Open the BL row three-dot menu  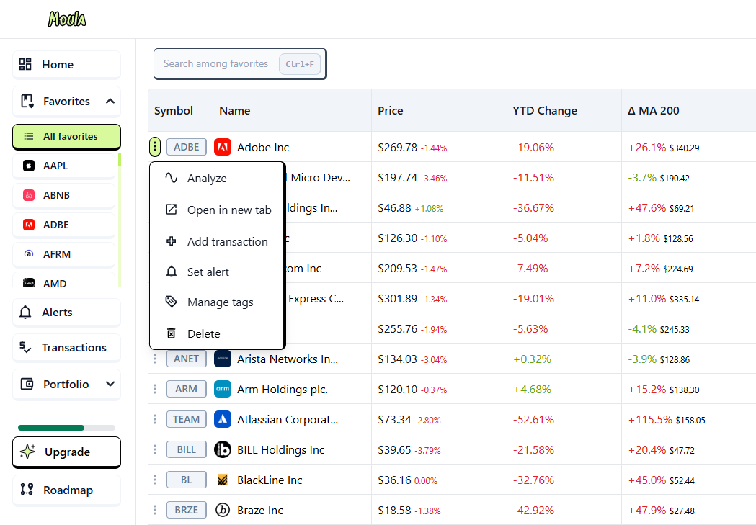coord(155,480)
